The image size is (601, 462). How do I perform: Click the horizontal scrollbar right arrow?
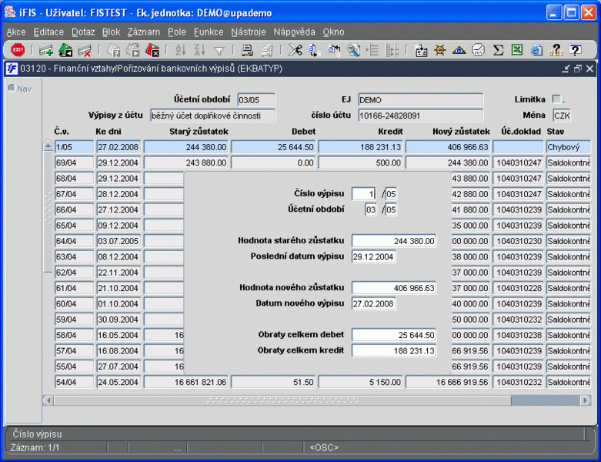[585, 400]
